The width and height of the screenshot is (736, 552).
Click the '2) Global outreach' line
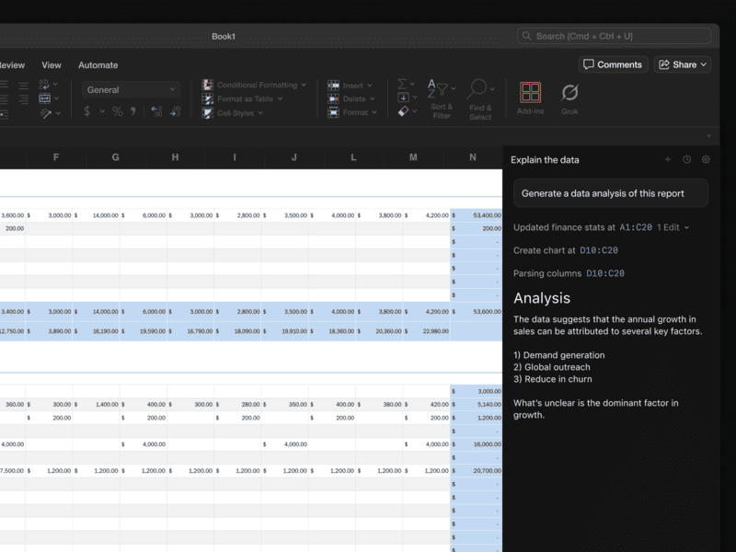(x=551, y=367)
